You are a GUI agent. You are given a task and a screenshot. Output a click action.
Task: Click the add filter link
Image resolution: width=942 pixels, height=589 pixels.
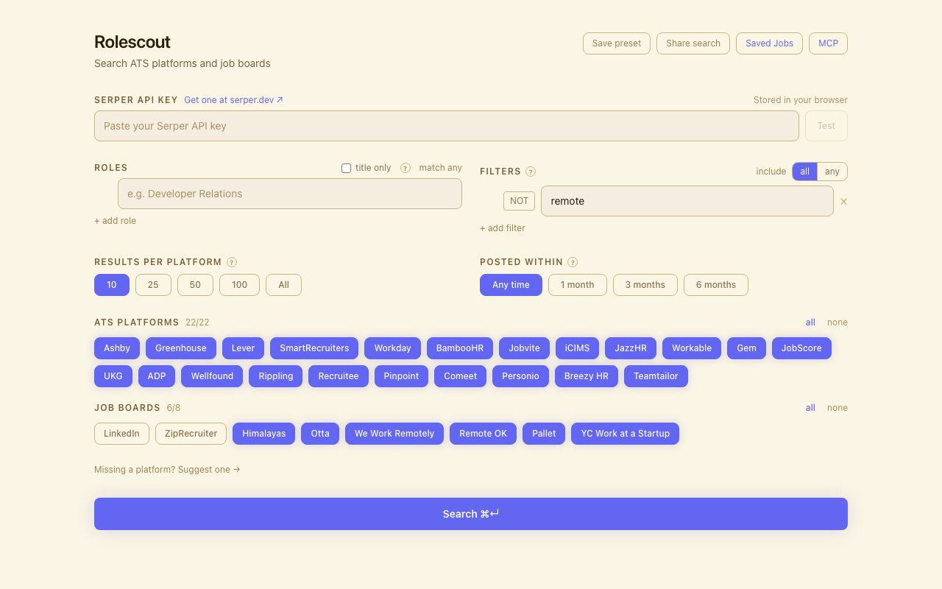[503, 228]
